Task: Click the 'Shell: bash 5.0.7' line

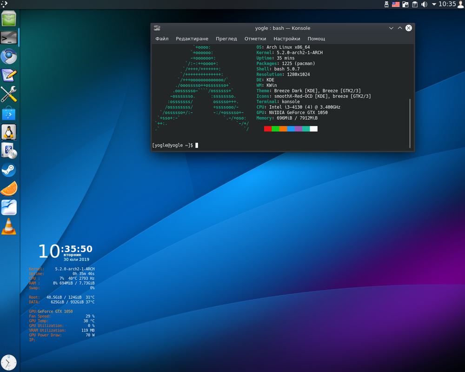Action: (278, 69)
